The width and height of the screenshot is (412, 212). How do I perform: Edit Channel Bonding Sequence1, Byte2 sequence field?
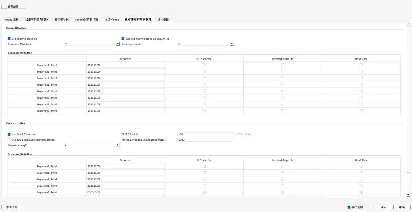pos(126,71)
